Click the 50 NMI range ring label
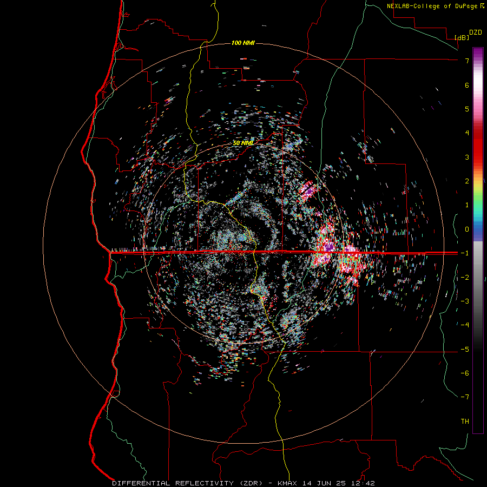487x487 pixels. 243,143
